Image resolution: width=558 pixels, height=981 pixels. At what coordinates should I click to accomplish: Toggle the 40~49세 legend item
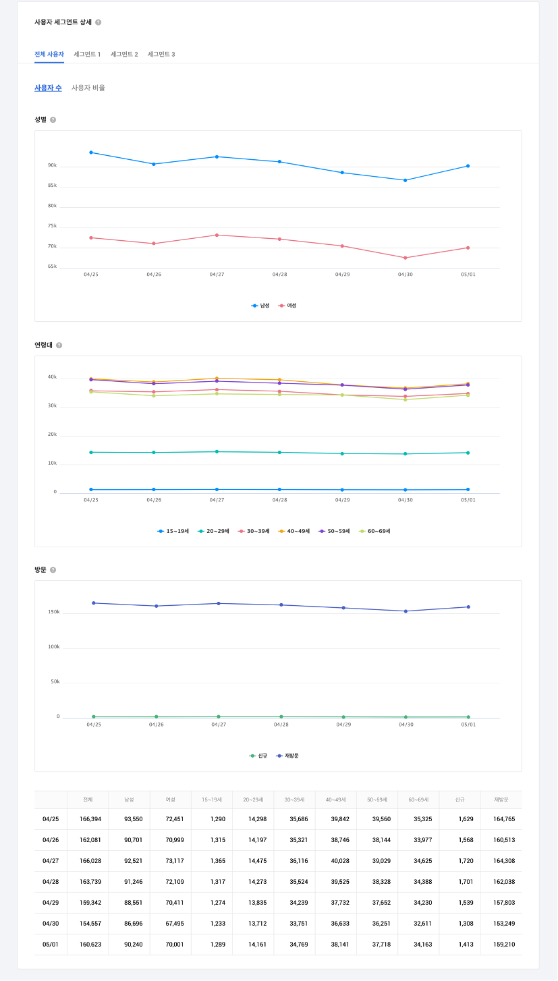pyautogui.click(x=294, y=532)
